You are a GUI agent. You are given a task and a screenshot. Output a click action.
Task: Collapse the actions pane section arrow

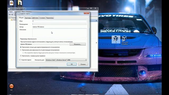point(96,21)
